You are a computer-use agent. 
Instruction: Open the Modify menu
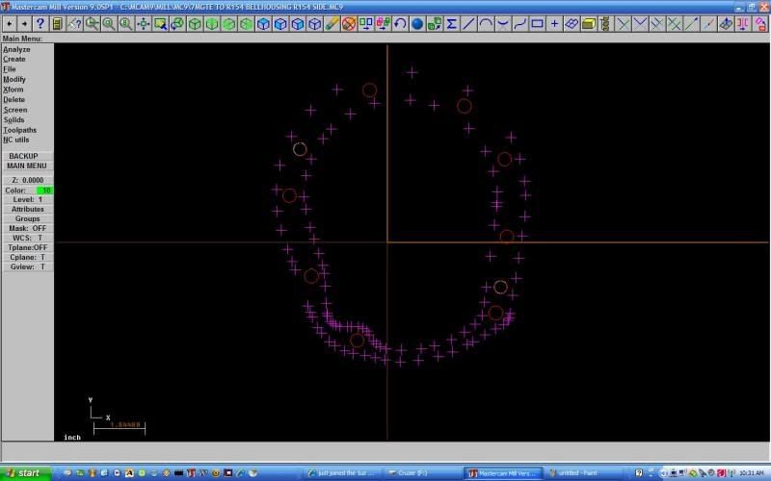[x=14, y=79]
